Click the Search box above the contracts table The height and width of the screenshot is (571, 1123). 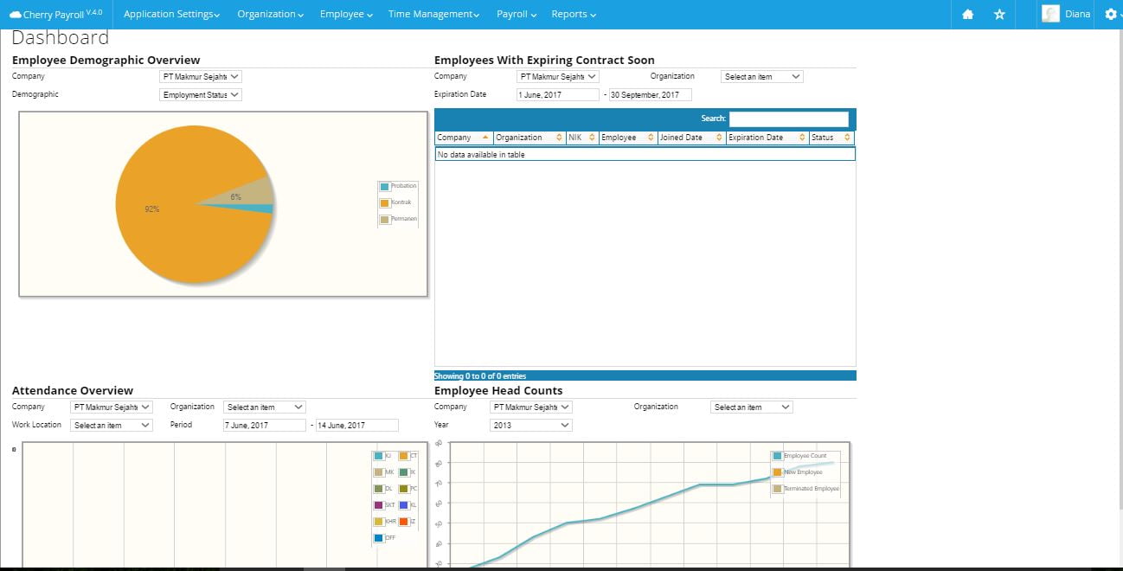point(789,119)
